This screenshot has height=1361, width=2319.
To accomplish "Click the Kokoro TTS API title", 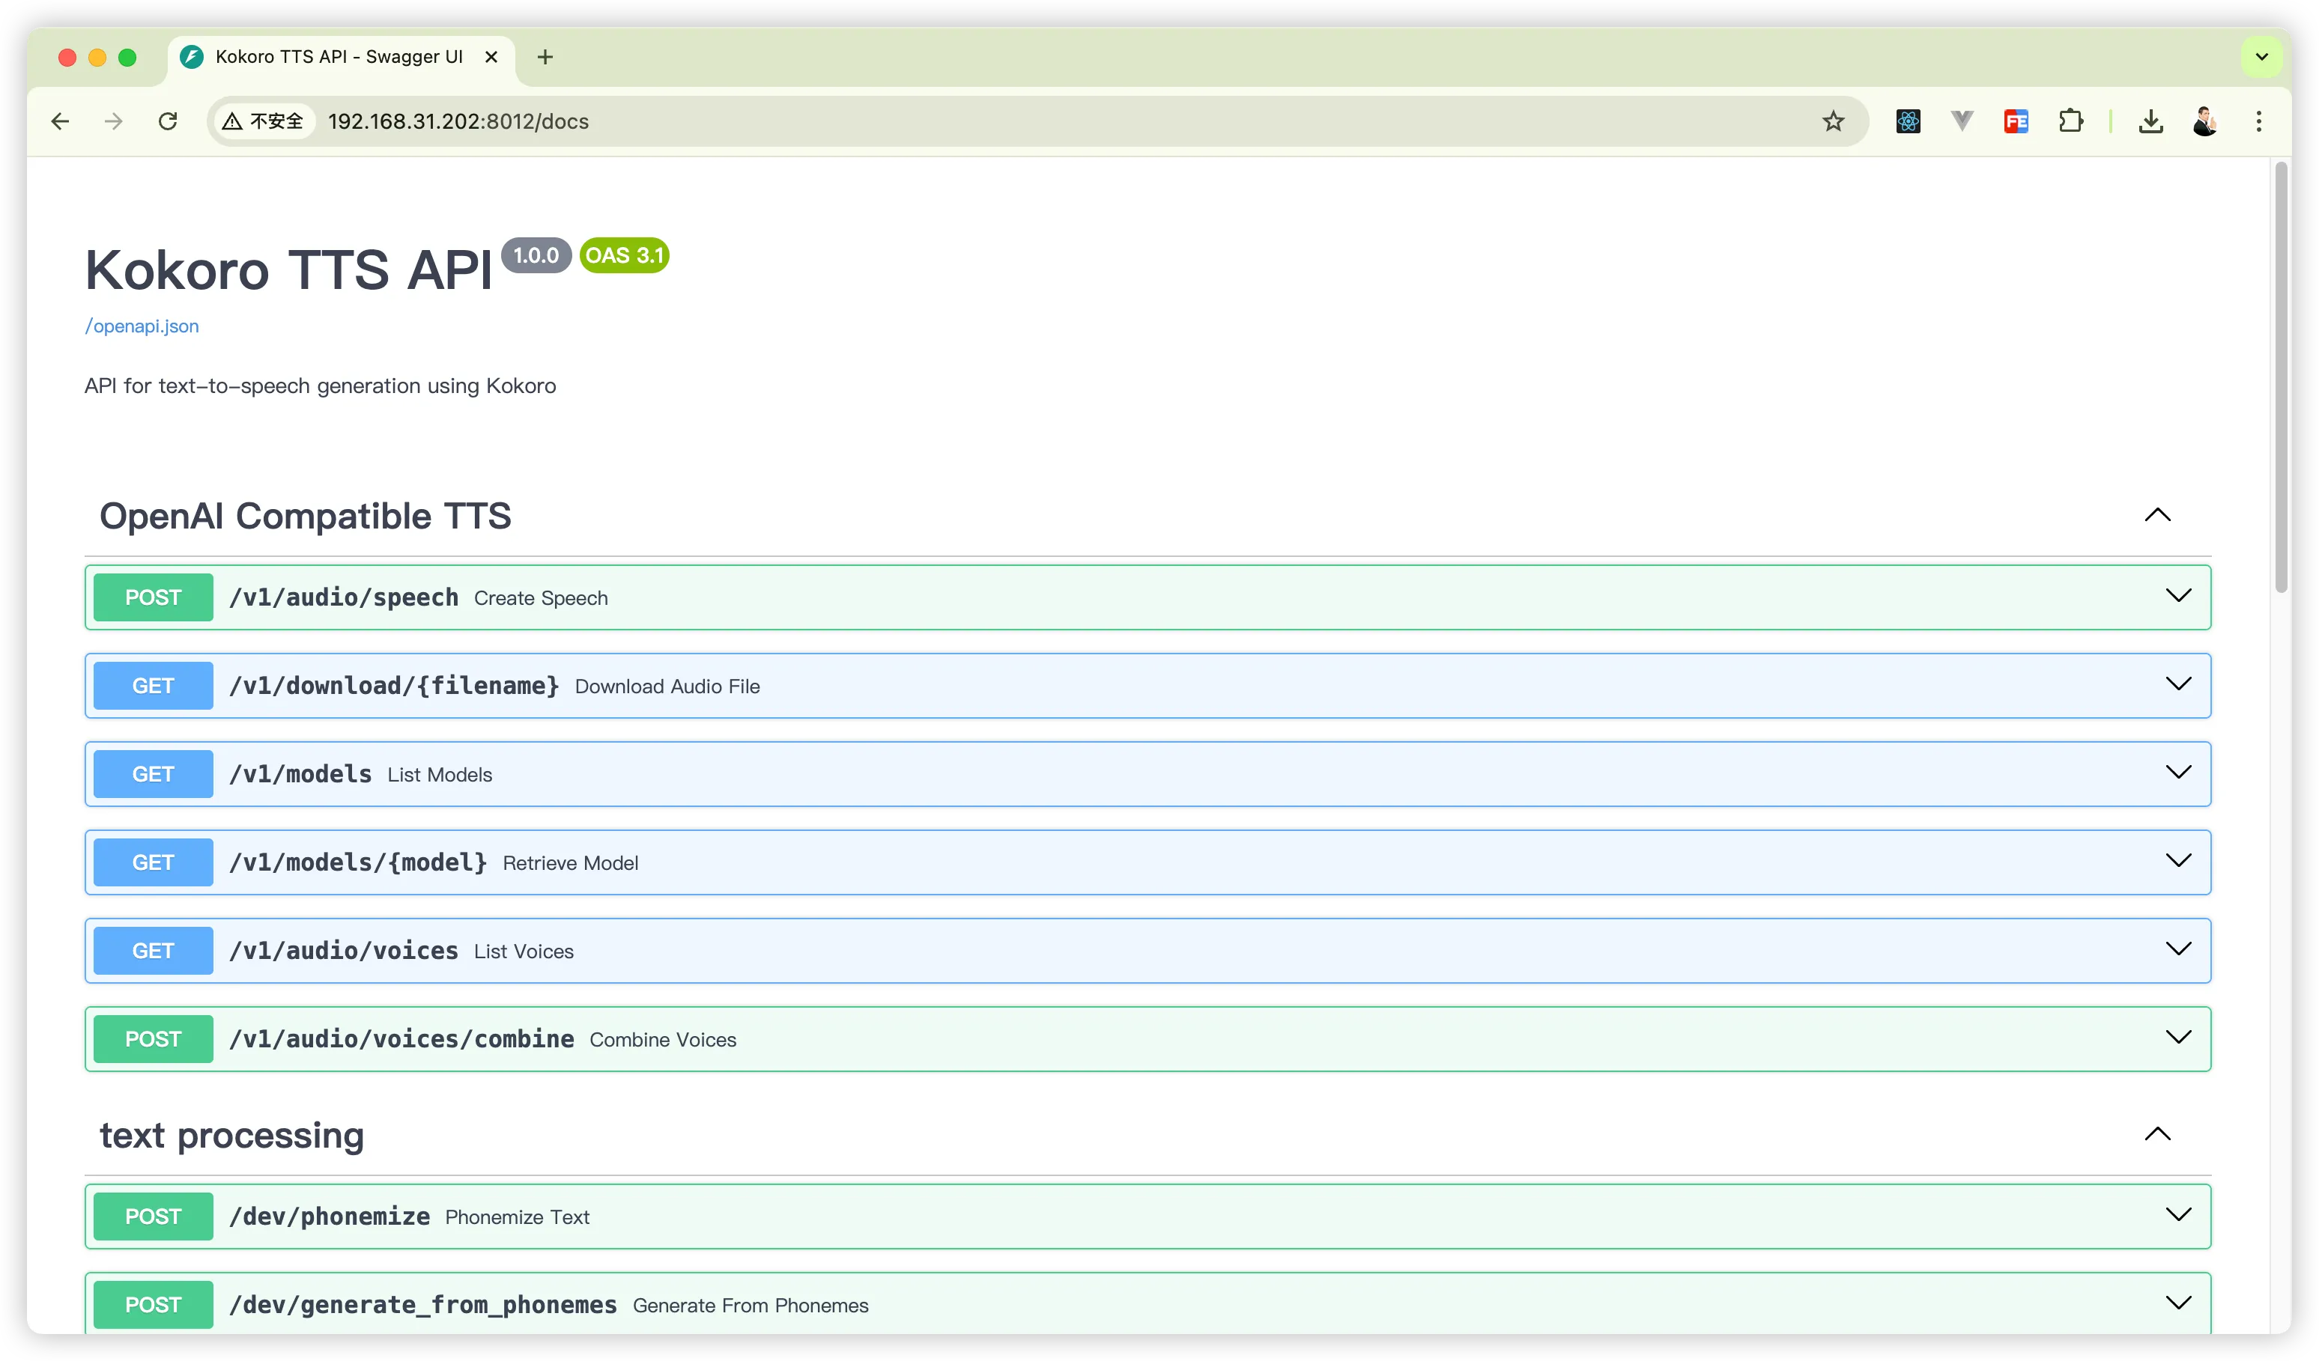I will tap(289, 270).
